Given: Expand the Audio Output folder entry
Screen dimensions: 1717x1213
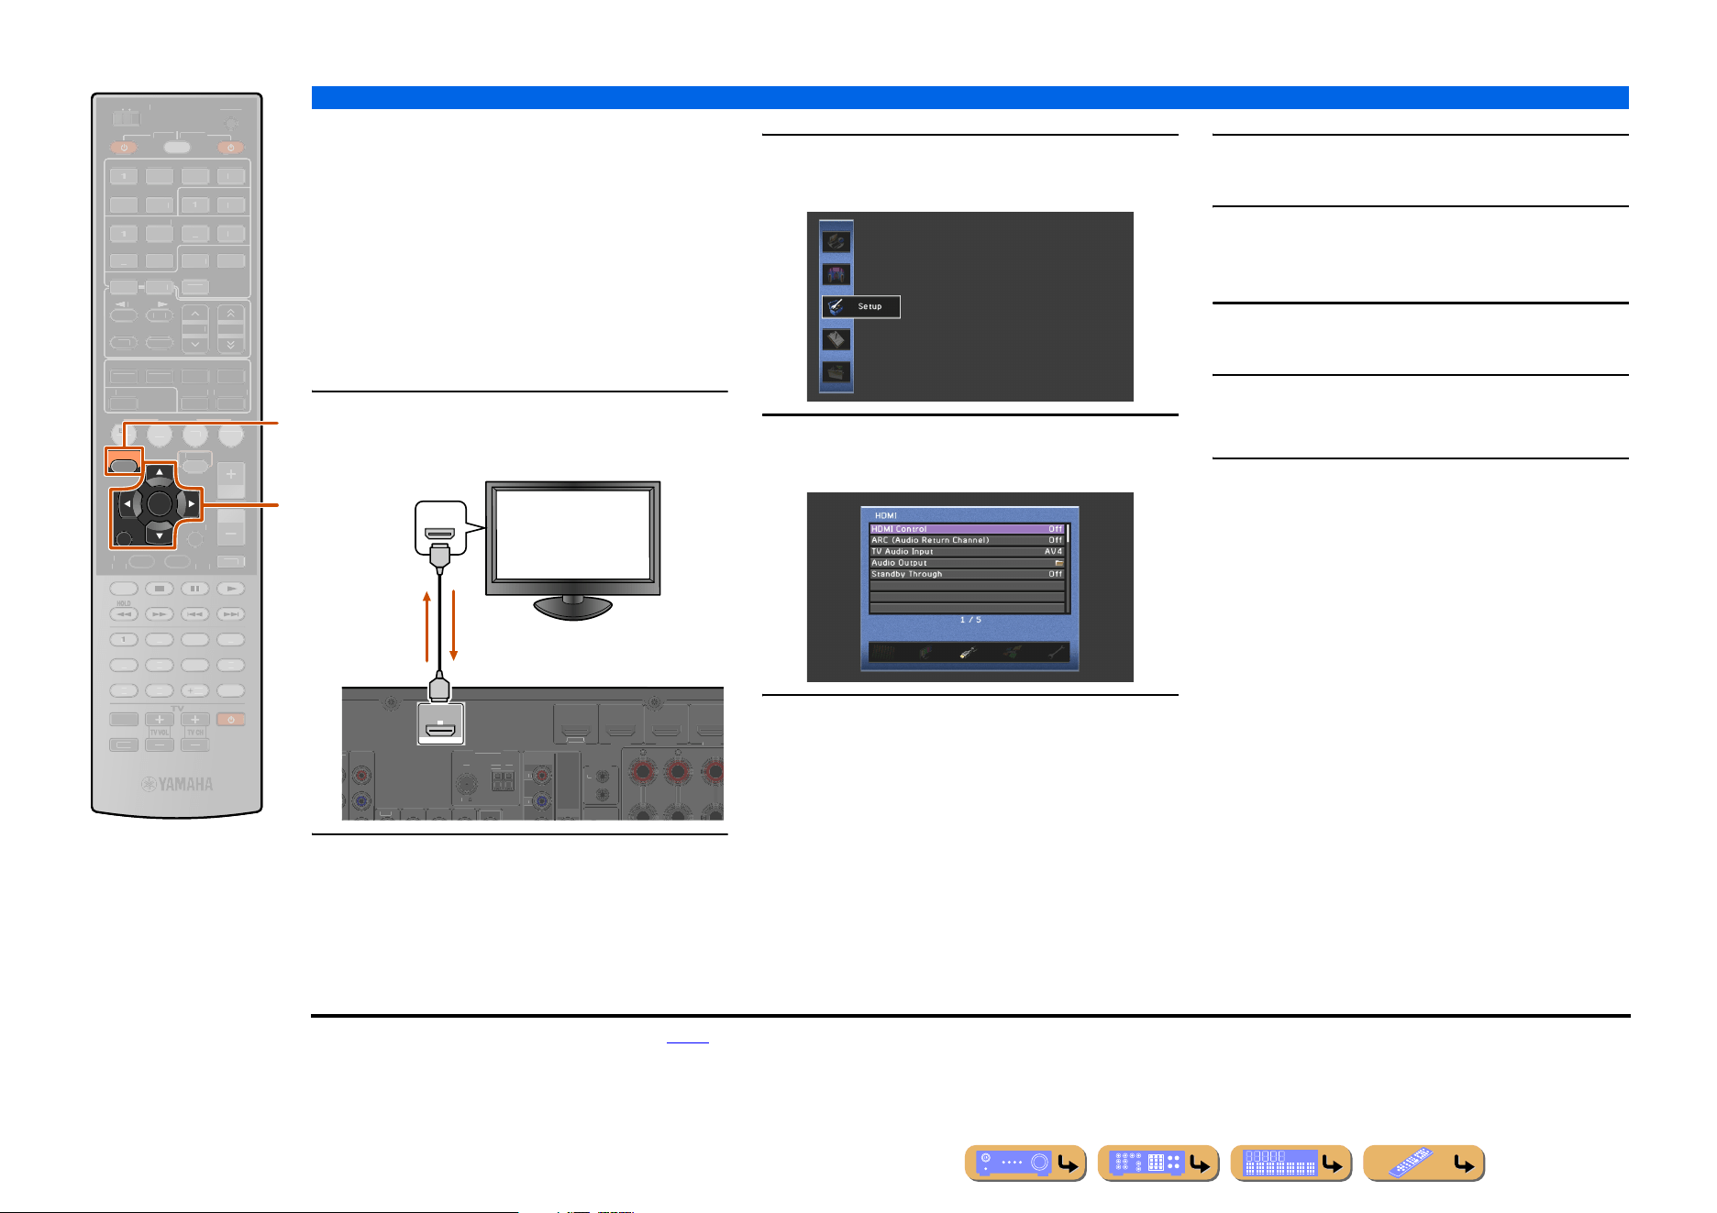Looking at the screenshot, I should (x=967, y=563).
